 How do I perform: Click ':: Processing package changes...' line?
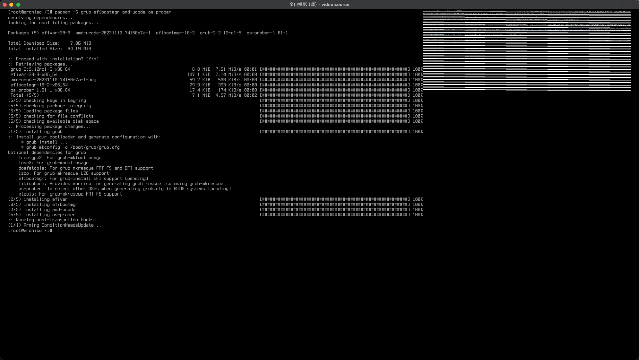point(50,126)
